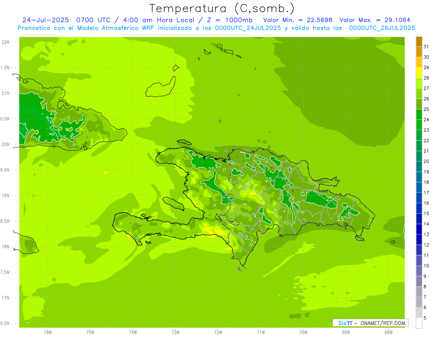Image resolution: width=436 pixels, height=337 pixels.
Task: Click "Valor Max. = 29.1064" value
Action: click(x=375, y=20)
